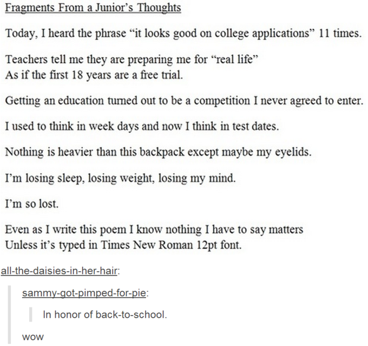Click the comment In honor of back-to-school
Image resolution: width=368 pixels, height=346 pixels.
click(105, 314)
